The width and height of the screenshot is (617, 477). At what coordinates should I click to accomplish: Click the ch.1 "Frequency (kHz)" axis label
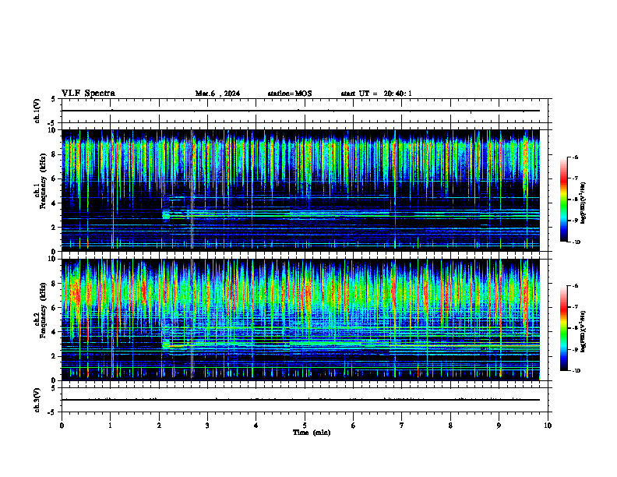43,182
